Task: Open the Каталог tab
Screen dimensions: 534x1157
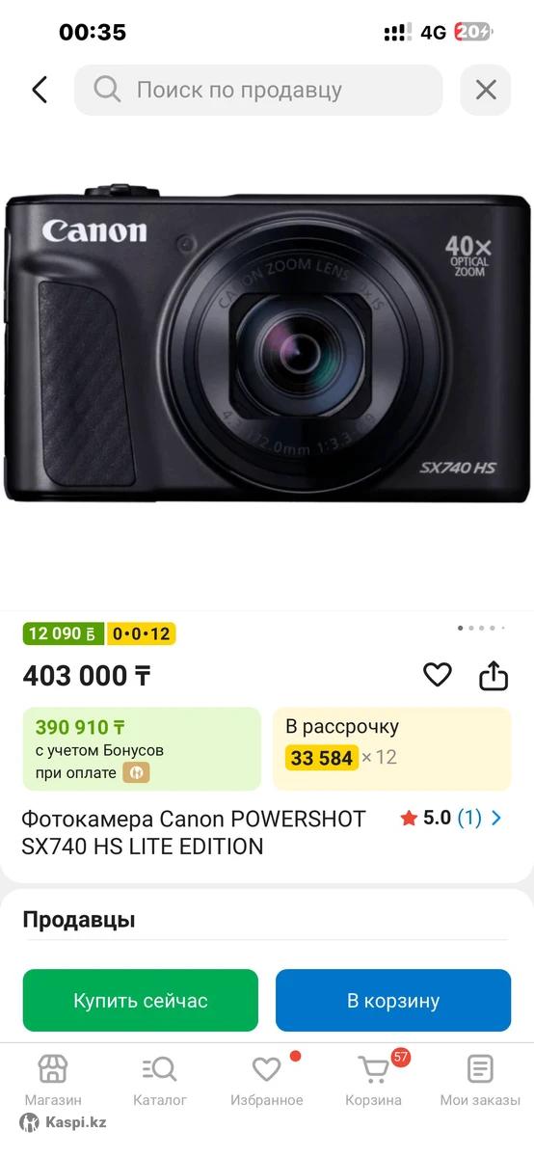Action: pos(160,1081)
